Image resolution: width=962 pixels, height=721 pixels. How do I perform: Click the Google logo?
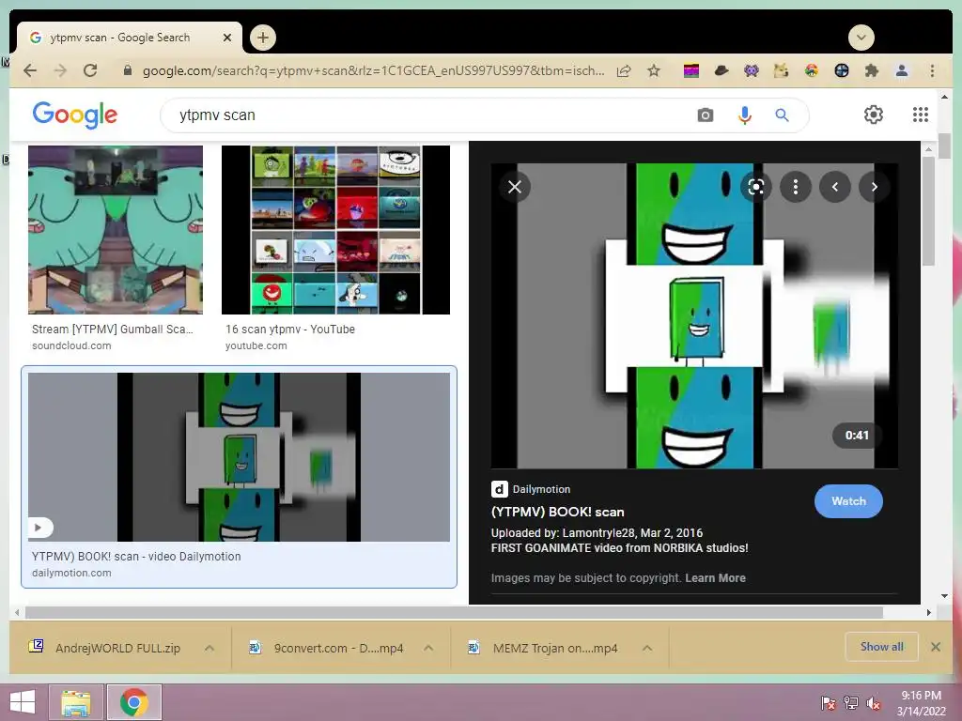75,115
